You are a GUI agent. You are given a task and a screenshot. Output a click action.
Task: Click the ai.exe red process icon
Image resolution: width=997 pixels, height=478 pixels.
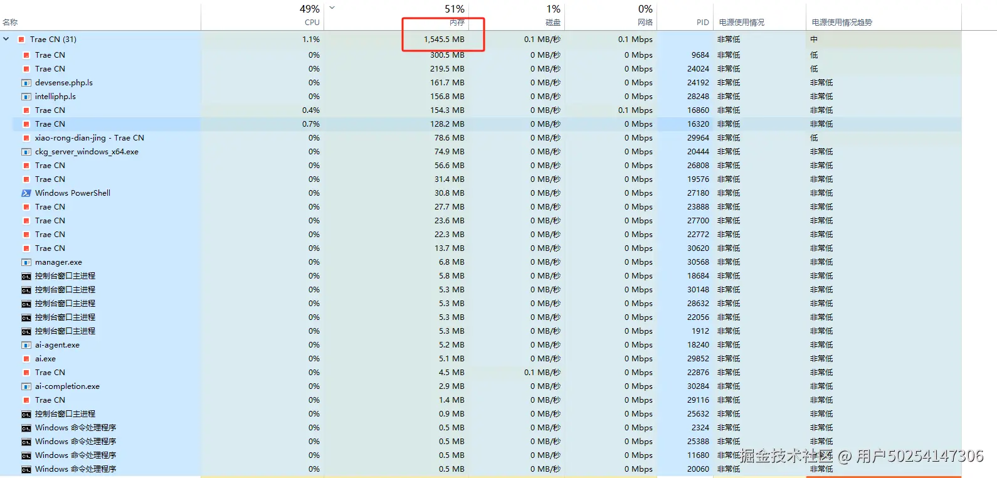pyautogui.click(x=26, y=359)
